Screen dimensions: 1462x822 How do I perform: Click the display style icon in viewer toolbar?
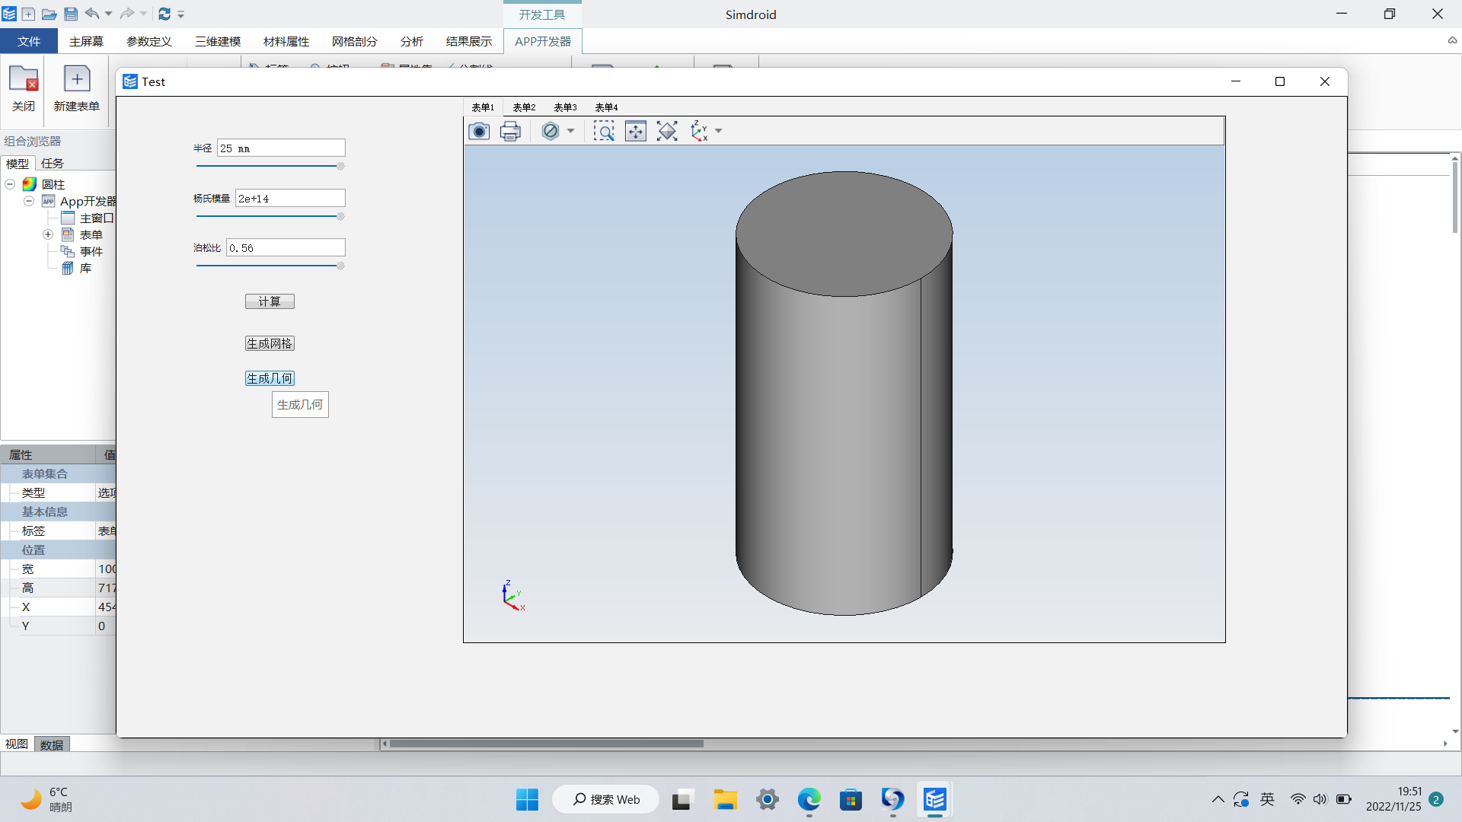[551, 131]
